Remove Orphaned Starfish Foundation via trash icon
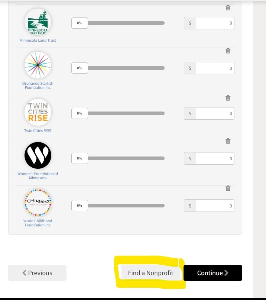 pos(228,51)
